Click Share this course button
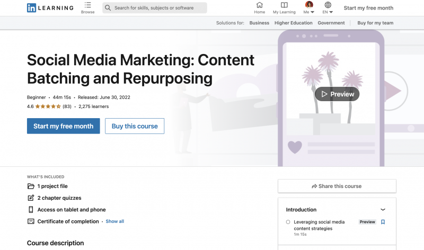 click(337, 186)
